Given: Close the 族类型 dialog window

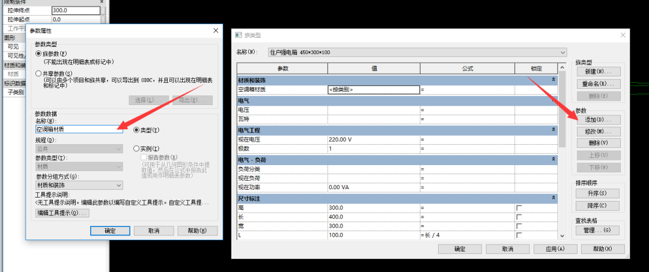Looking at the screenshot, I should pyautogui.click(x=623, y=35).
